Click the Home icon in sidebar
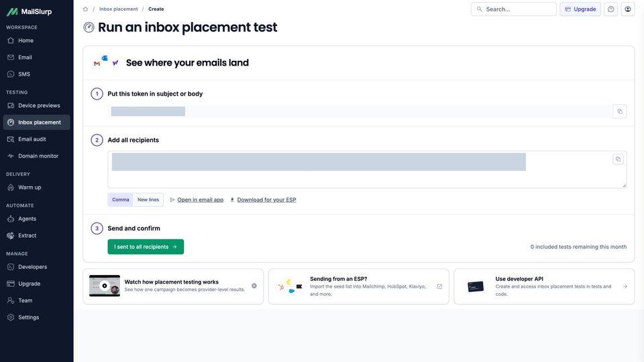The image size is (644, 362). [11, 41]
